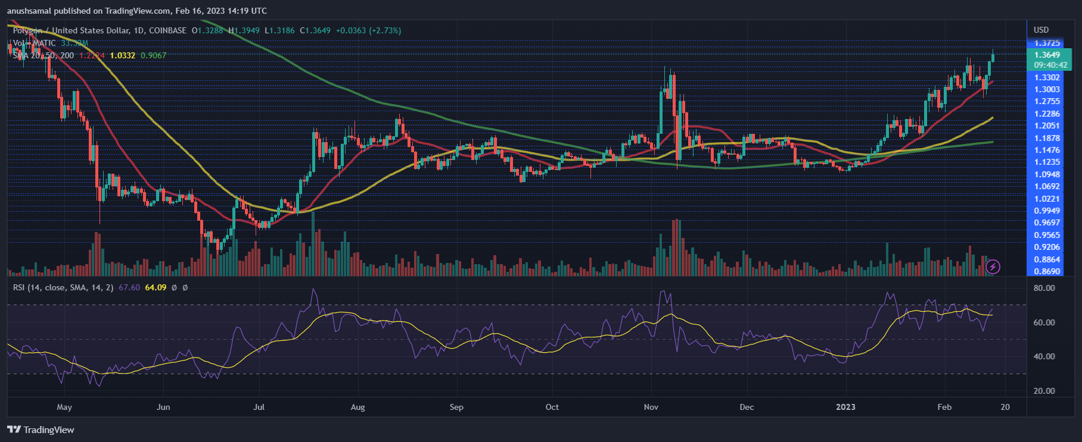The height and width of the screenshot is (442, 1082).
Task: Click the 20 date label on time axis
Action: point(1005,407)
